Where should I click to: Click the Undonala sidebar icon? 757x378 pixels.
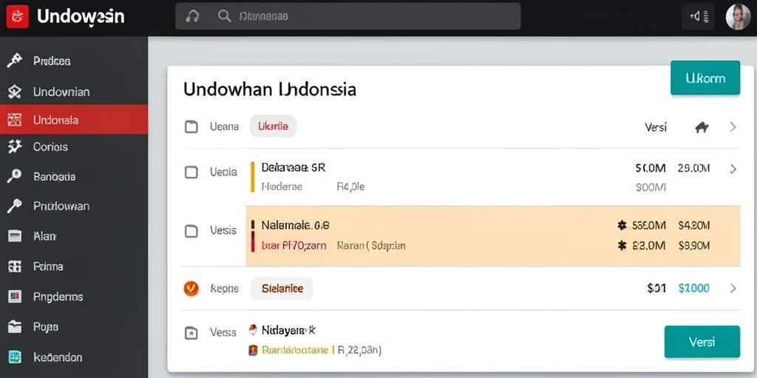coord(15,120)
